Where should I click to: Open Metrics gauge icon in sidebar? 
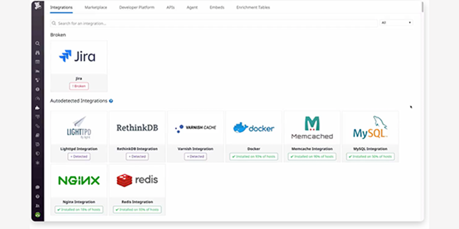tap(37, 98)
